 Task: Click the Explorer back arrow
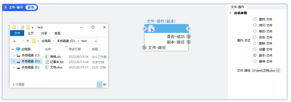tap(15, 41)
